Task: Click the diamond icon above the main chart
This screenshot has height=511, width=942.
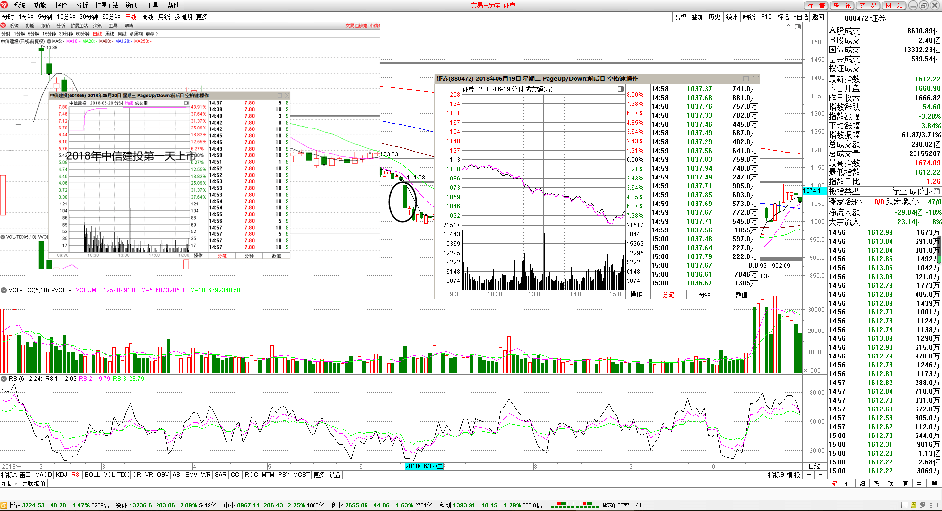Action: [789, 27]
